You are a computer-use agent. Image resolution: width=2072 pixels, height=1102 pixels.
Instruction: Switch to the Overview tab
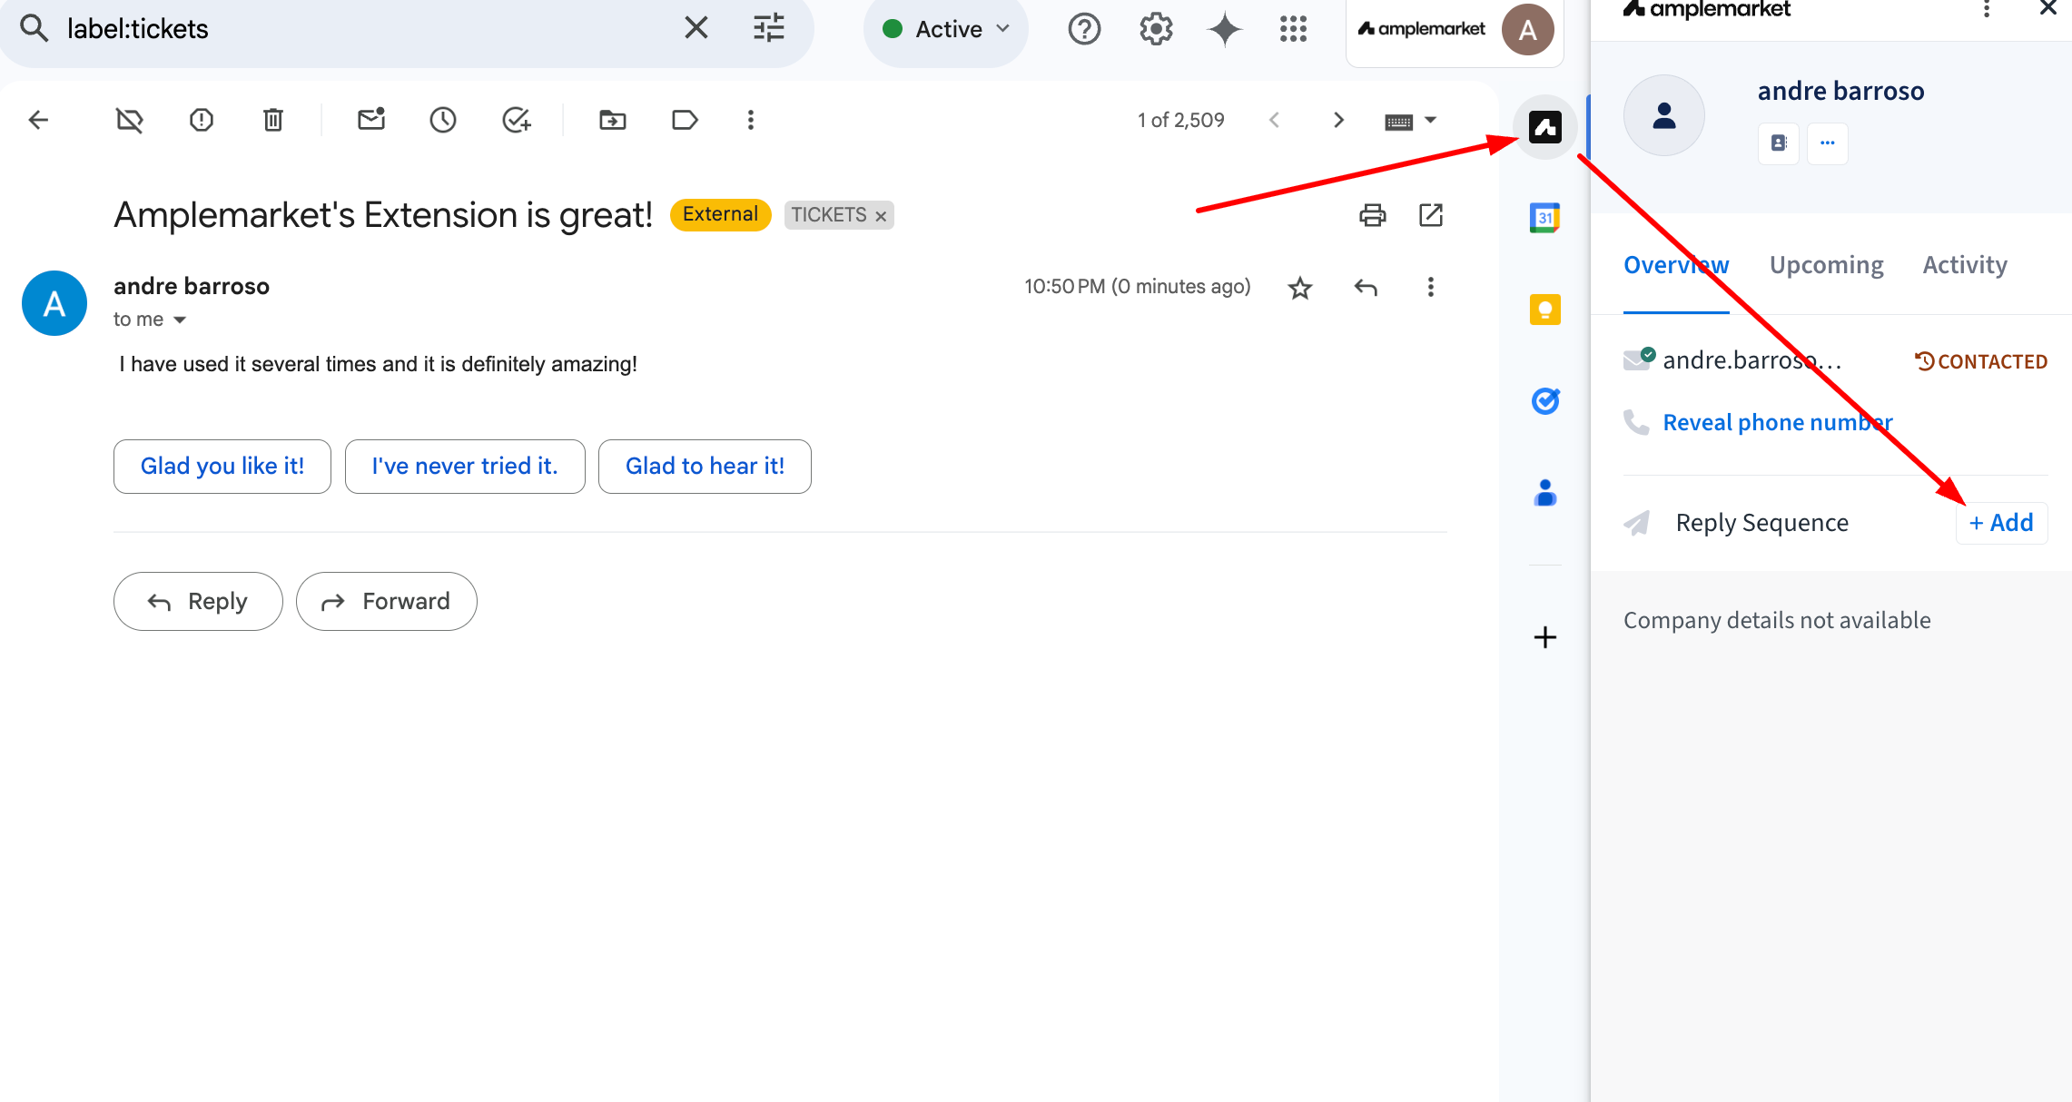pos(1676,265)
